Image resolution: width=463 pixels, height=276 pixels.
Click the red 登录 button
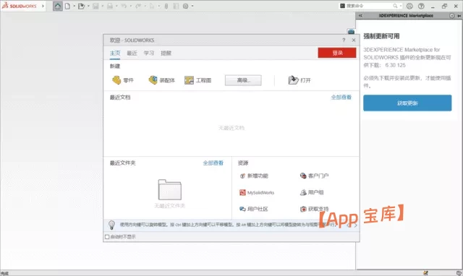[337, 53]
